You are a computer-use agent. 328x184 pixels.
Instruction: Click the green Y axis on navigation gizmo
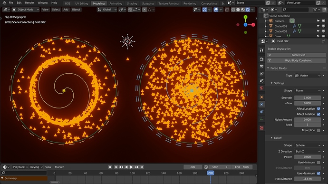tap(246, 17)
